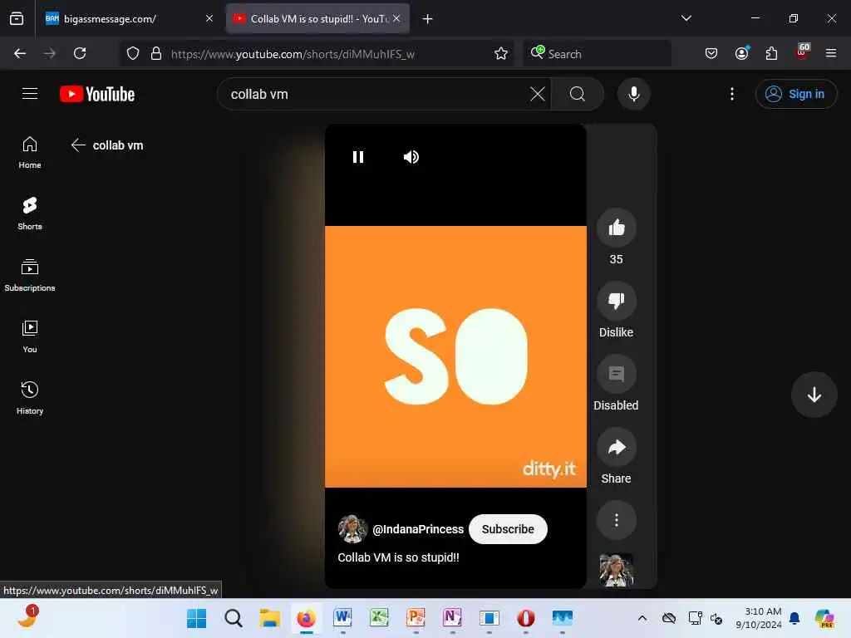Open the sound thumbnail under the actions
Viewport: 851px width, 638px height.
point(616,570)
